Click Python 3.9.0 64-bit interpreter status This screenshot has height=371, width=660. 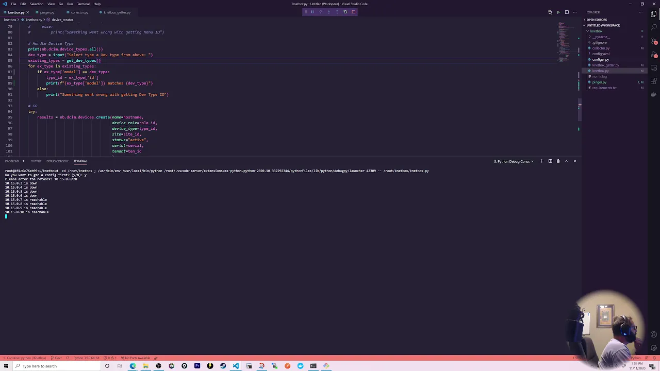tap(86, 358)
